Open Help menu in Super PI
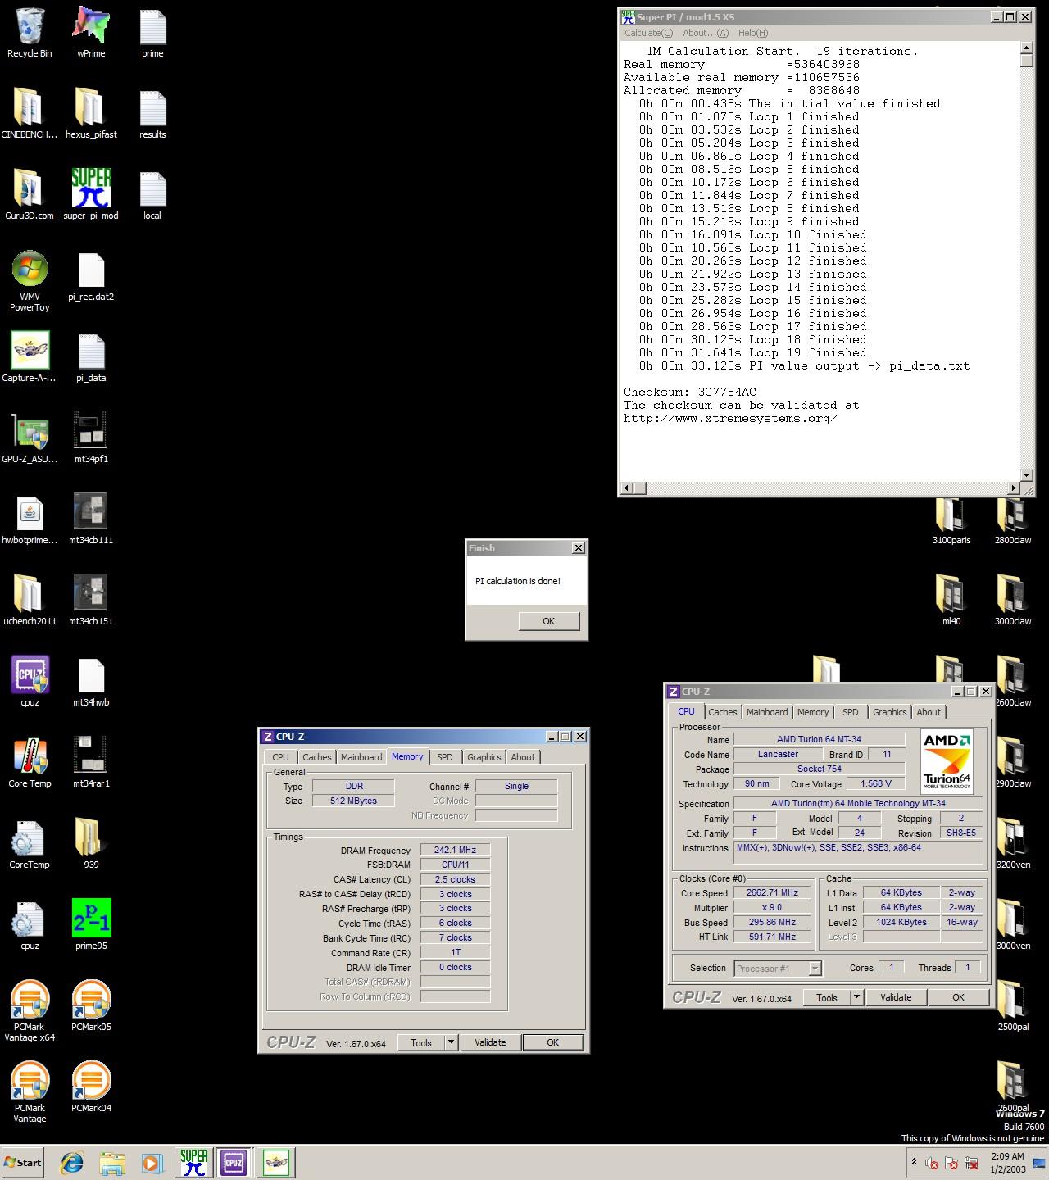Screen dimensions: 1049x1180 coord(753,33)
